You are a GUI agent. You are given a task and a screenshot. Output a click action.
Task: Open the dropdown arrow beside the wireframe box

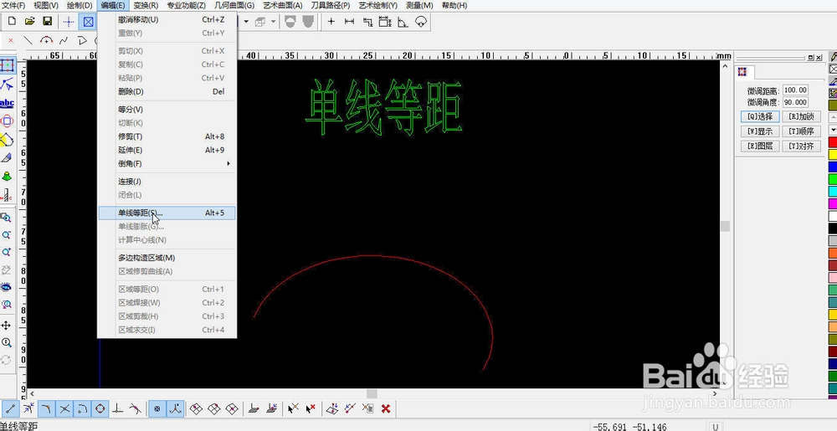[274, 22]
